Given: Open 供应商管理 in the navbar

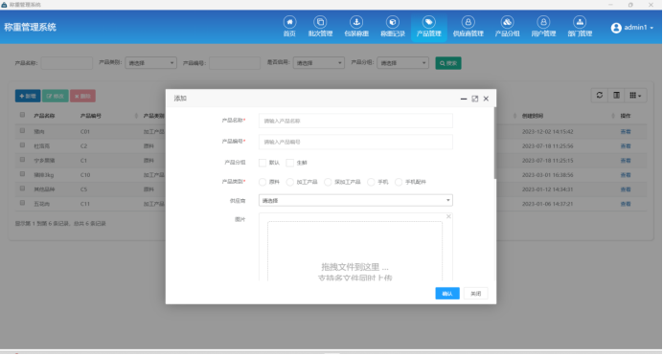Looking at the screenshot, I should pyautogui.click(x=469, y=27).
